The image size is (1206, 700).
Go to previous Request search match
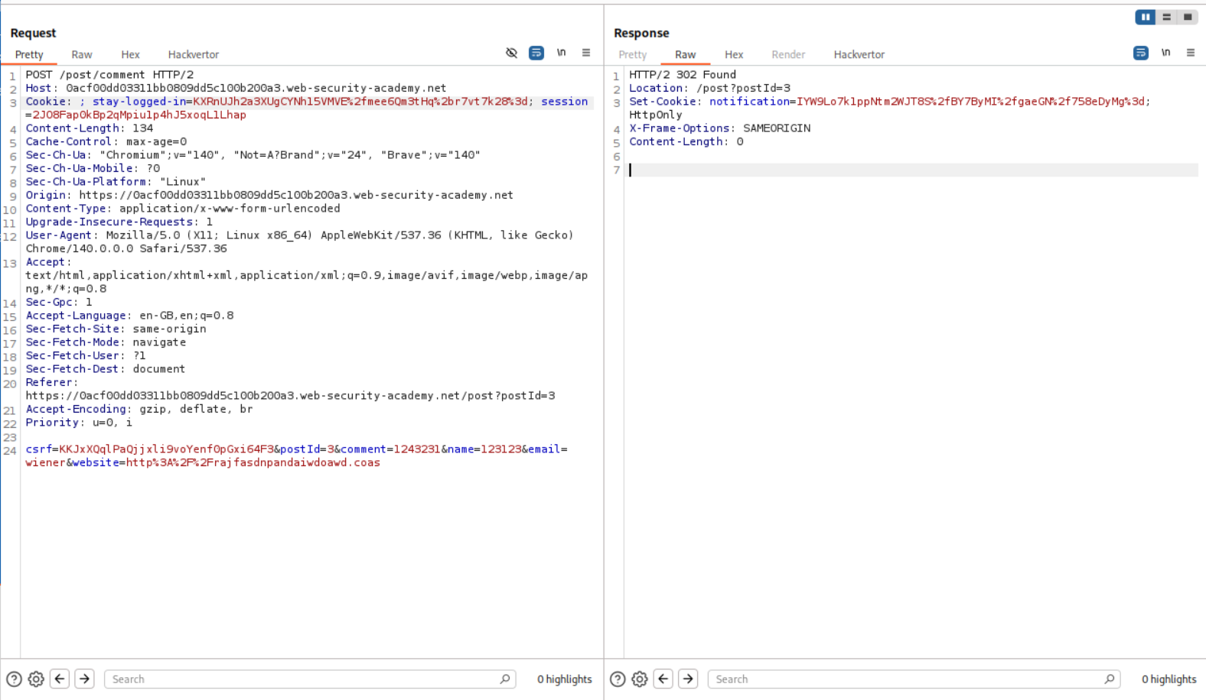(x=60, y=679)
